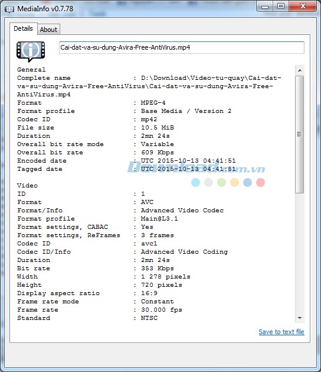Click the 'NTSC' standard value
The image size is (321, 372).
[x=149, y=318]
